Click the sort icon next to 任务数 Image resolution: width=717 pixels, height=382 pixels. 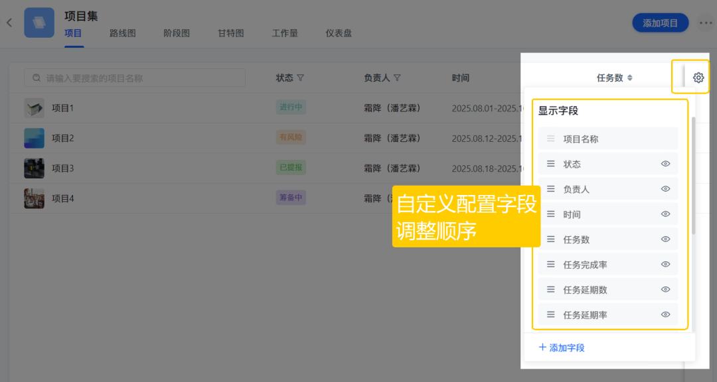630,78
